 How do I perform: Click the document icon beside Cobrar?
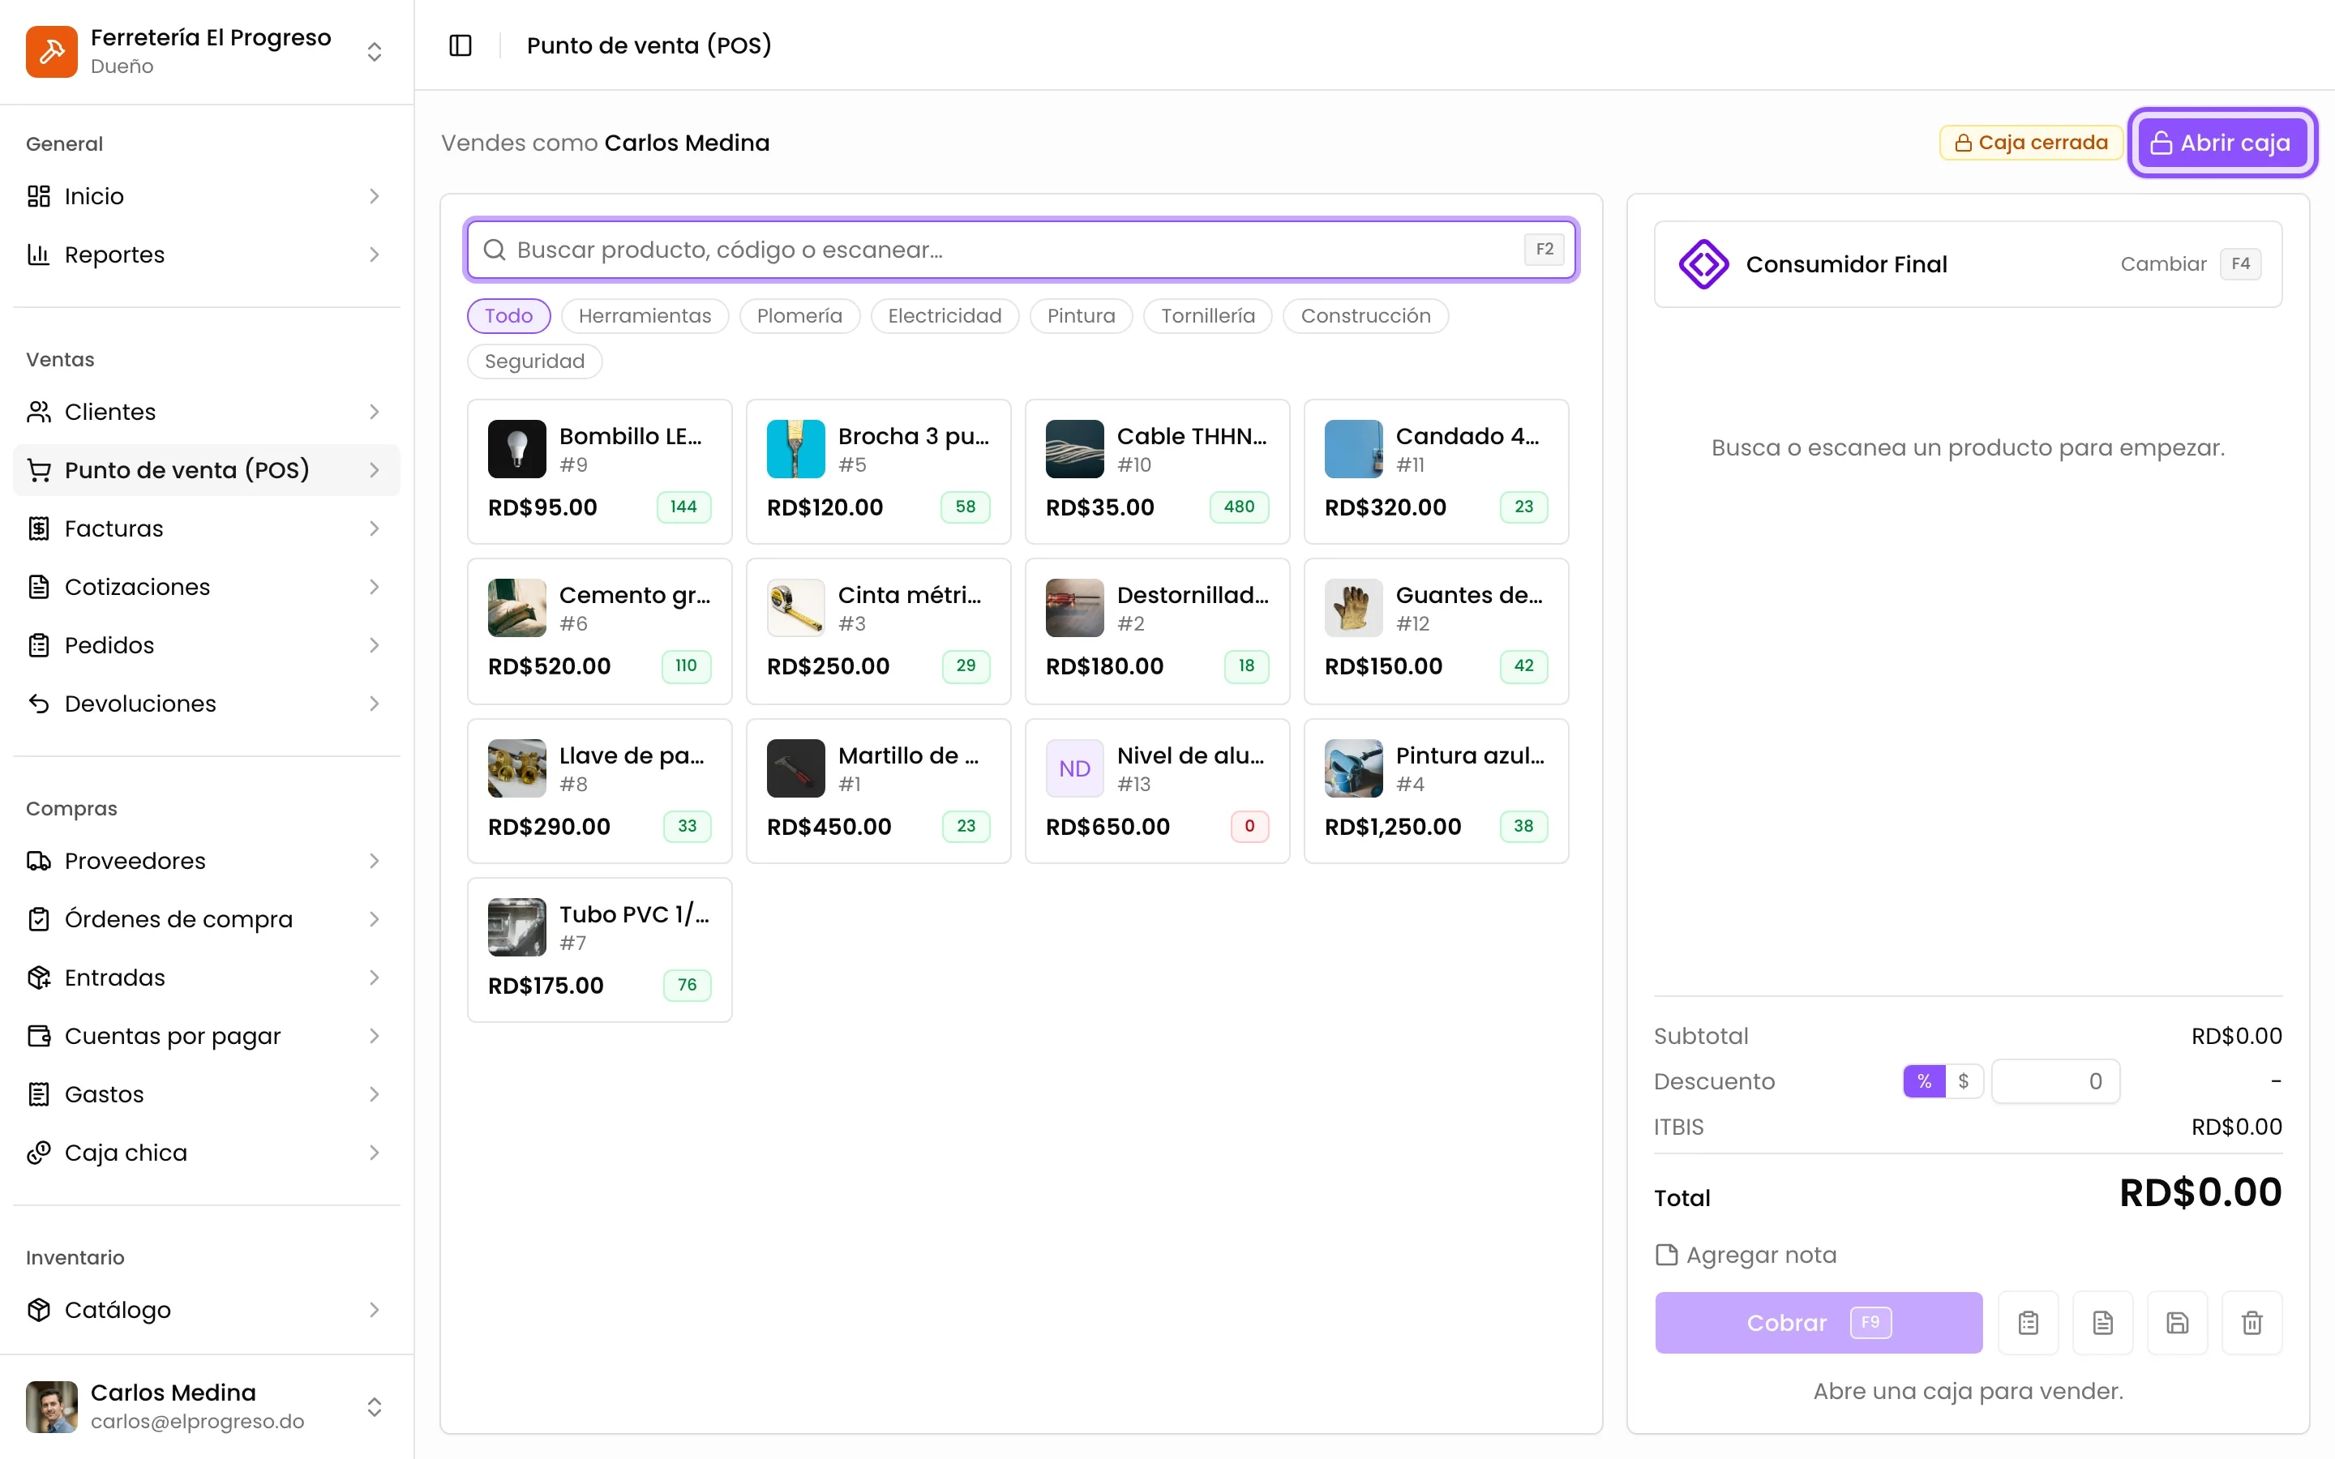(2102, 1323)
